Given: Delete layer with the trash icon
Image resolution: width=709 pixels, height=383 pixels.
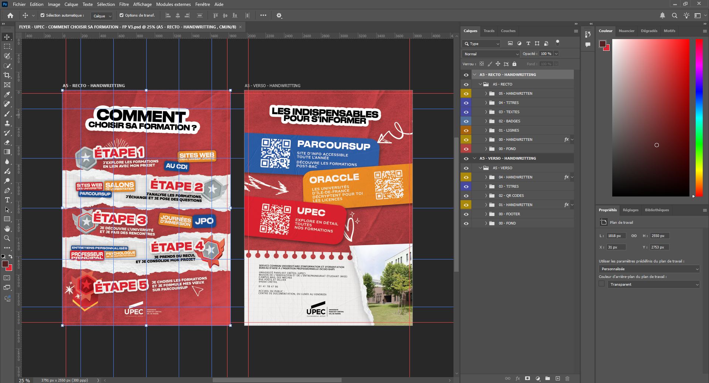Looking at the screenshot, I should point(568,378).
